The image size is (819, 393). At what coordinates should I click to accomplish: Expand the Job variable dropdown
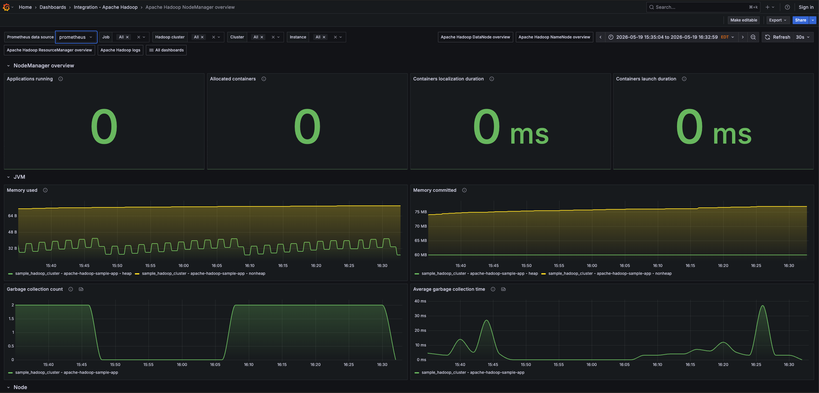[144, 37]
